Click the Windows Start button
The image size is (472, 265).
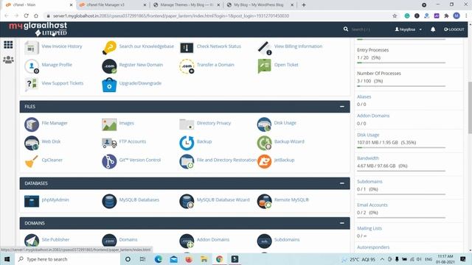coord(7,259)
